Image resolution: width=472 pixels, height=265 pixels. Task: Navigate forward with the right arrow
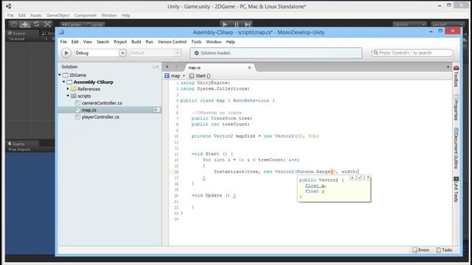[x=177, y=67]
